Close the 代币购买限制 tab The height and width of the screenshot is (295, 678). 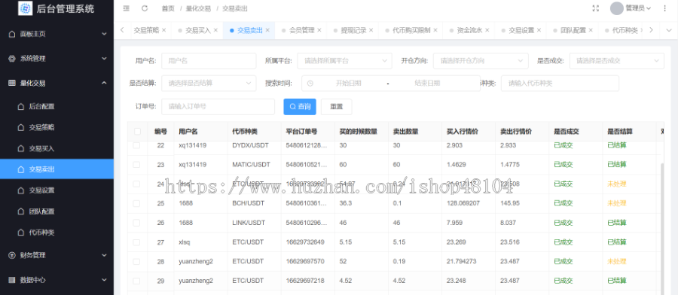pos(435,30)
